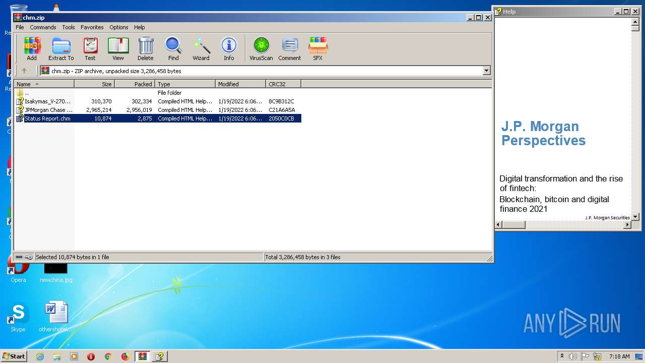Click the Extract To toolbar icon
Image resolution: width=645 pixels, height=363 pixels.
pyautogui.click(x=61, y=49)
